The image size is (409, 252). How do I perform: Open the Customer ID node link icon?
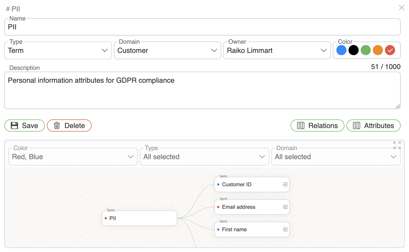[285, 184]
